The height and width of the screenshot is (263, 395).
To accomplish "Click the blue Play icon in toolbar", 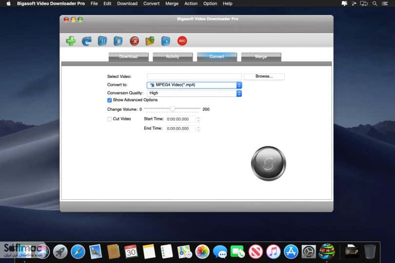I will point(166,41).
